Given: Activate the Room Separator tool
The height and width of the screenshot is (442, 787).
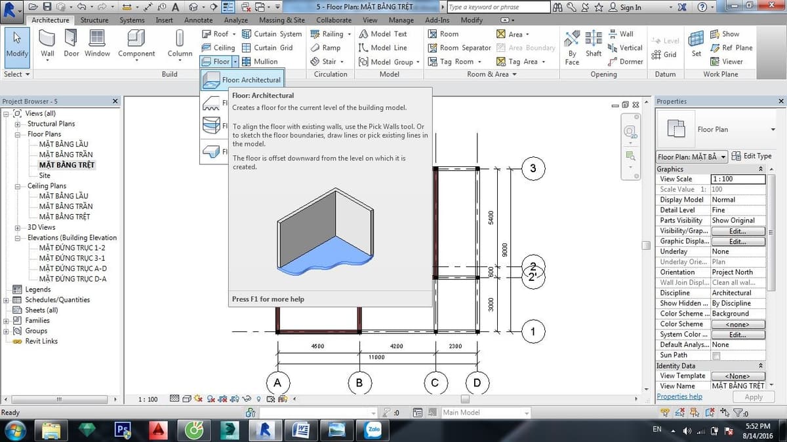Looking at the screenshot, I should pos(459,48).
